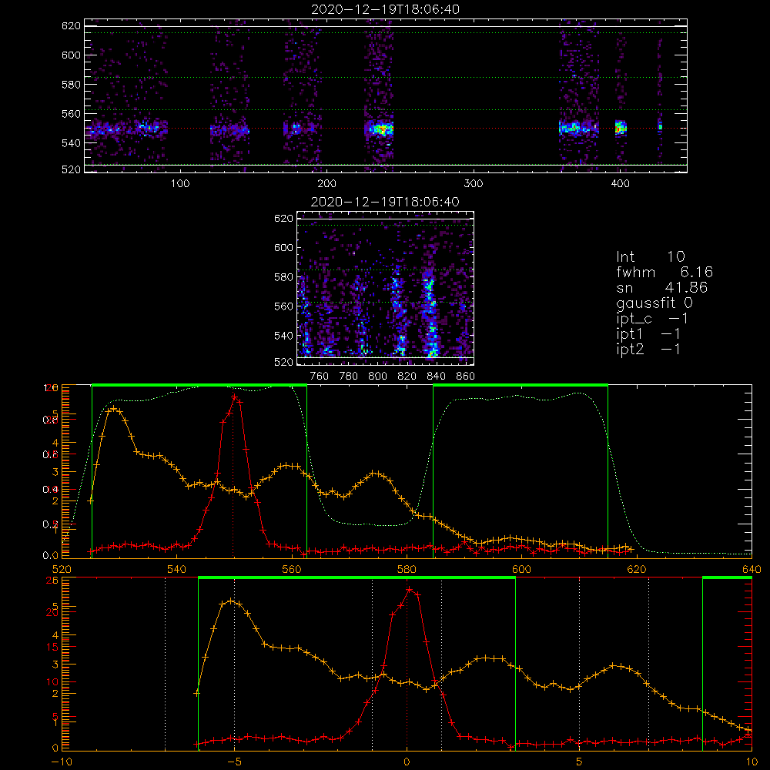Viewport: 770px width, 770px height.
Task: Select the 'fwhm 6.16' value
Action: click(x=665, y=272)
